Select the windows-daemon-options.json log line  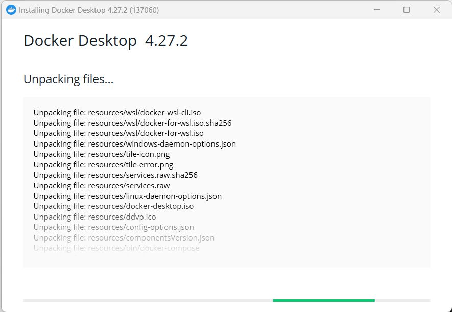[135, 144]
